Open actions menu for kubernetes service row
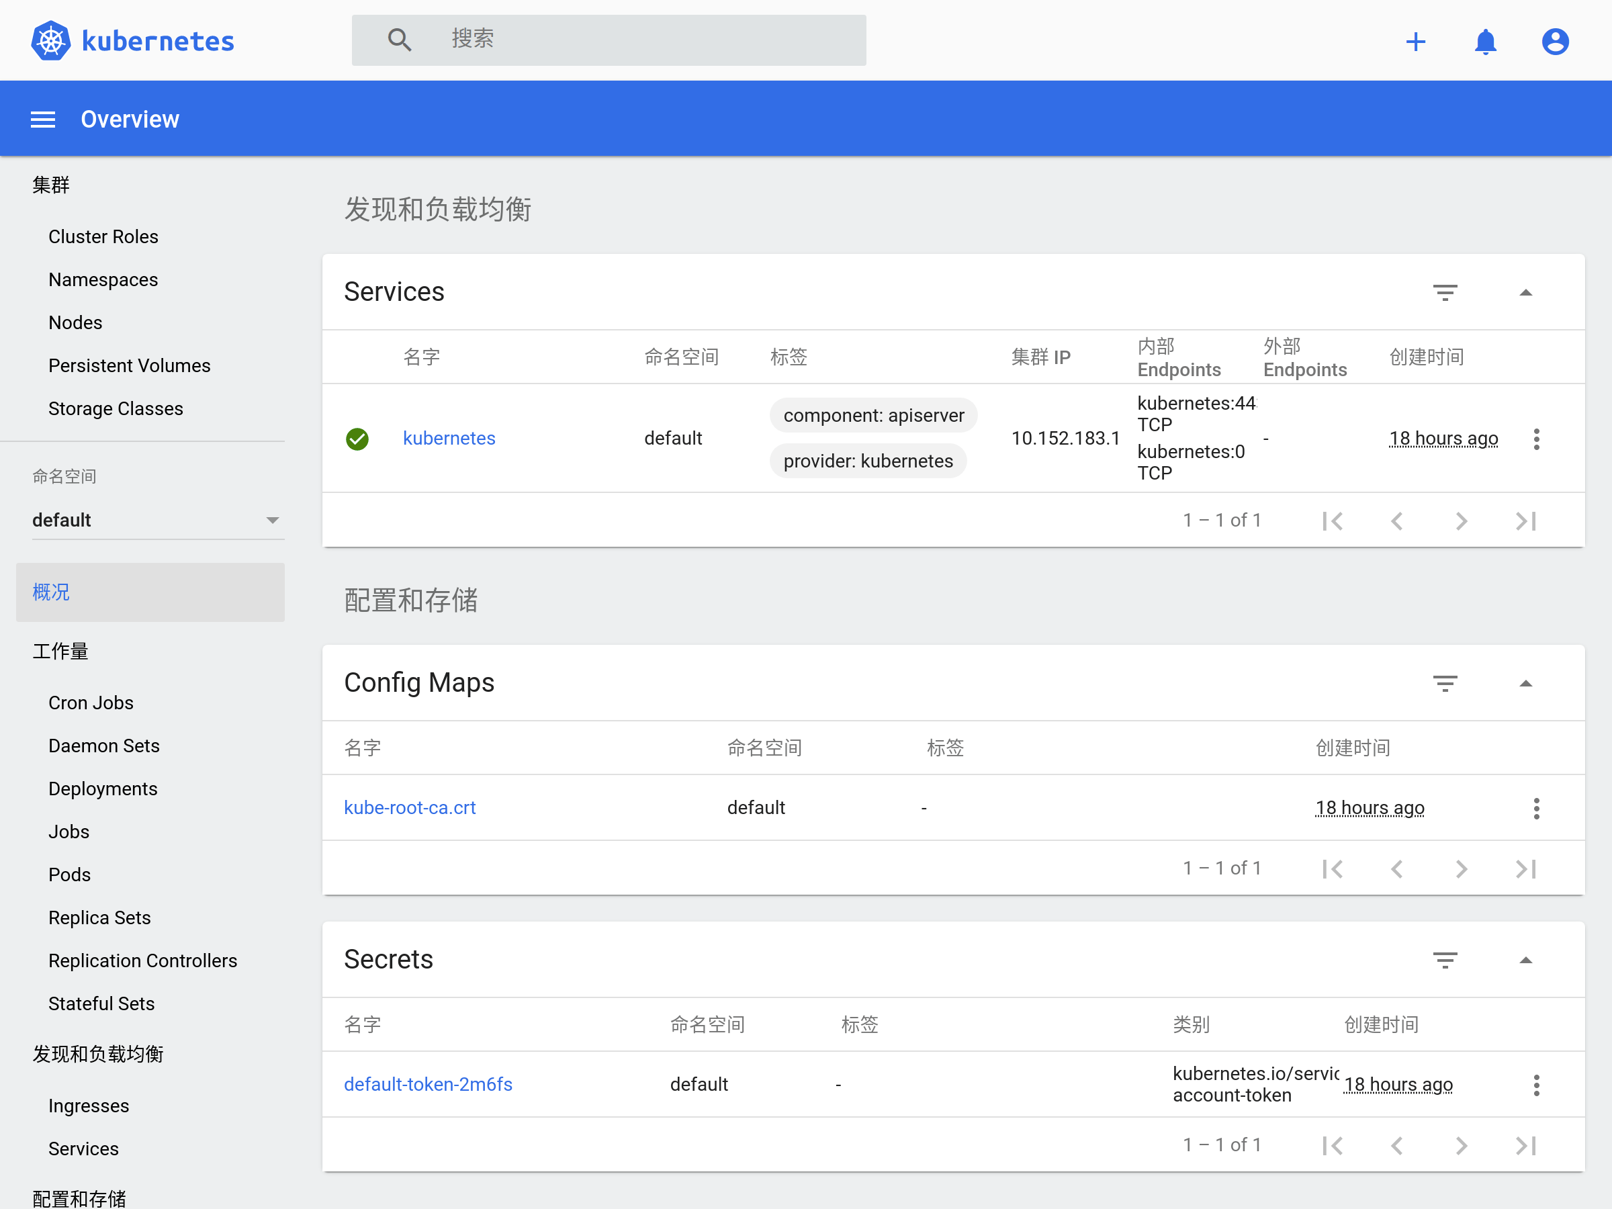The width and height of the screenshot is (1612, 1209). pos(1536,439)
